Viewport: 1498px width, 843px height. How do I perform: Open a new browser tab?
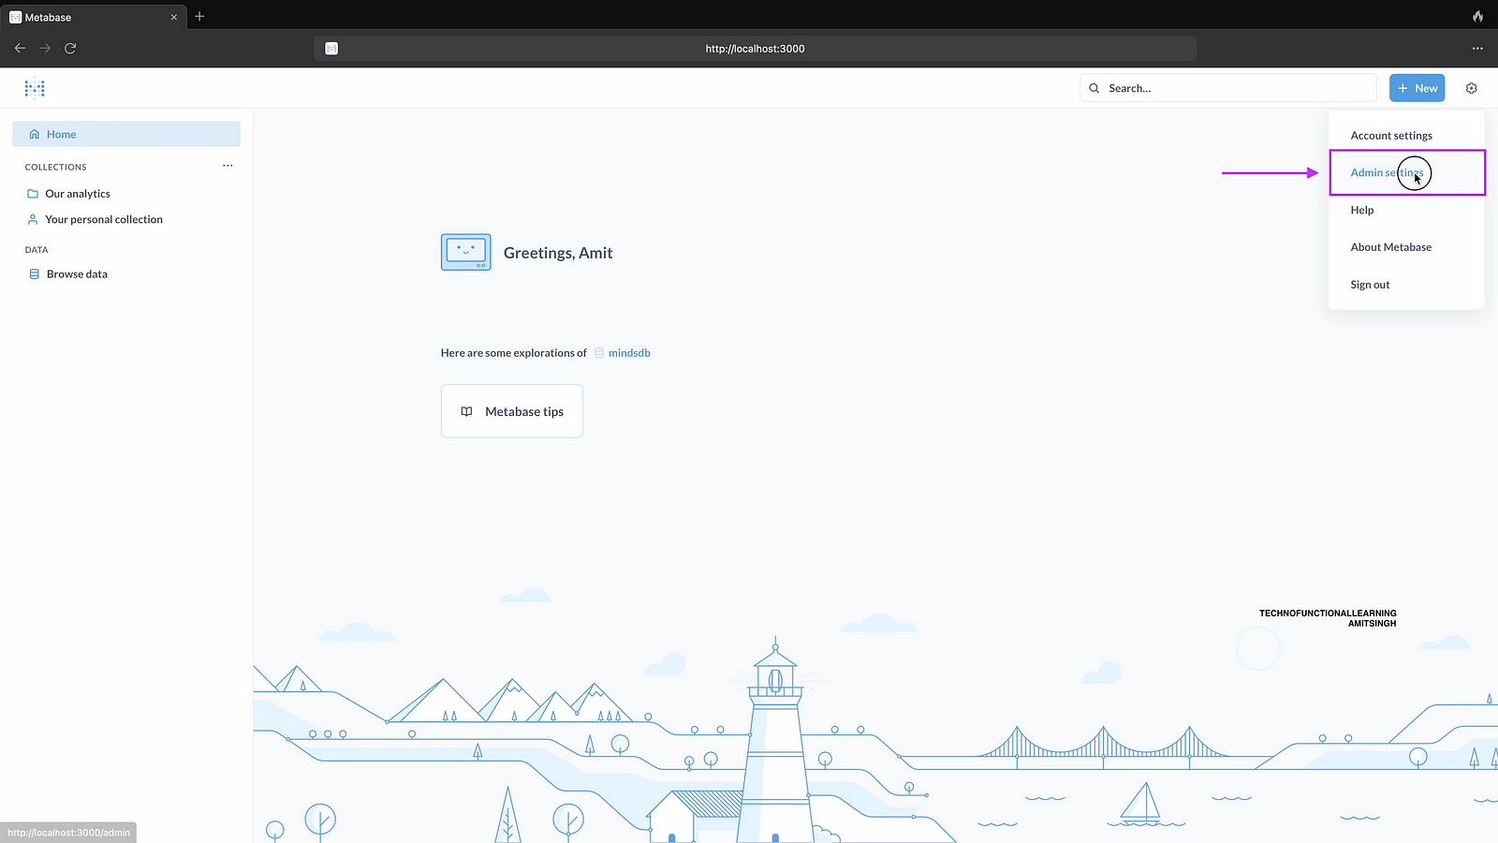[x=199, y=17]
